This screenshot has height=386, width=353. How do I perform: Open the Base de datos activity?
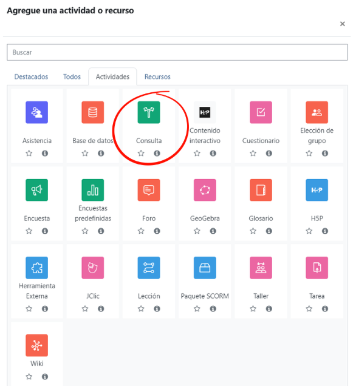tap(93, 112)
